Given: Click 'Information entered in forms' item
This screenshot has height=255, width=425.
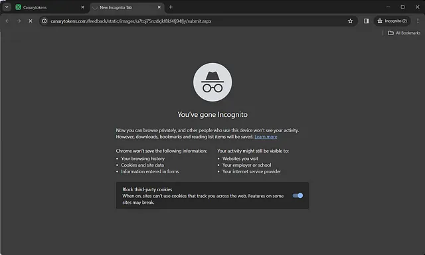Looking at the screenshot, I should click(150, 171).
